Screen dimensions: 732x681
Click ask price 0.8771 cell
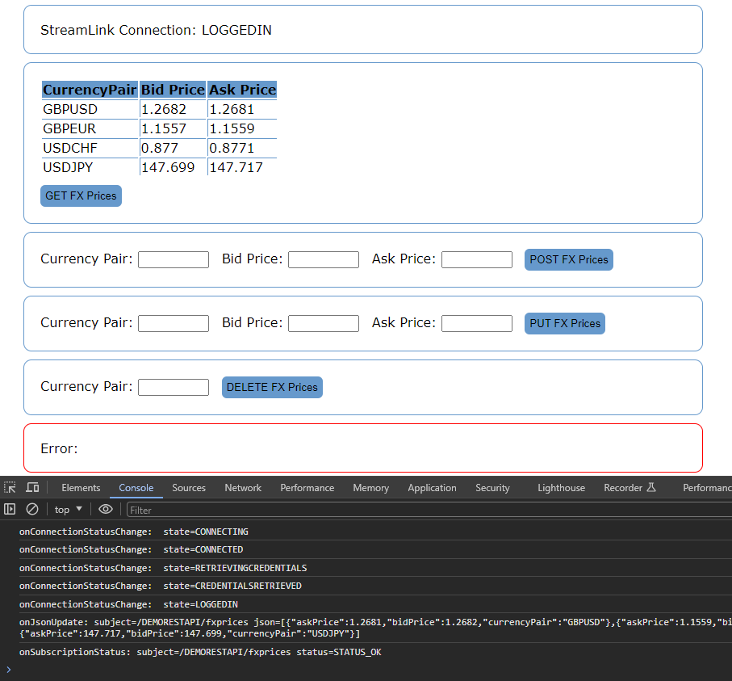point(242,148)
